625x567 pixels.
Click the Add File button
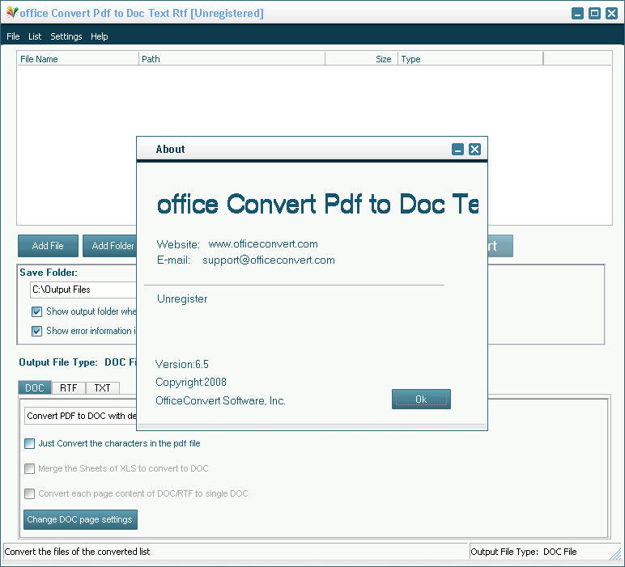[48, 246]
